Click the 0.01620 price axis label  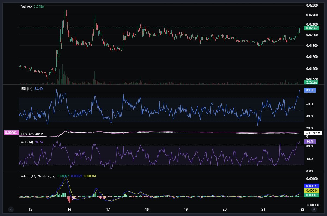[x=312, y=79]
